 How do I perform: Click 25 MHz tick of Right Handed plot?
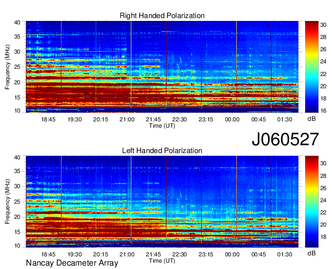[17, 67]
